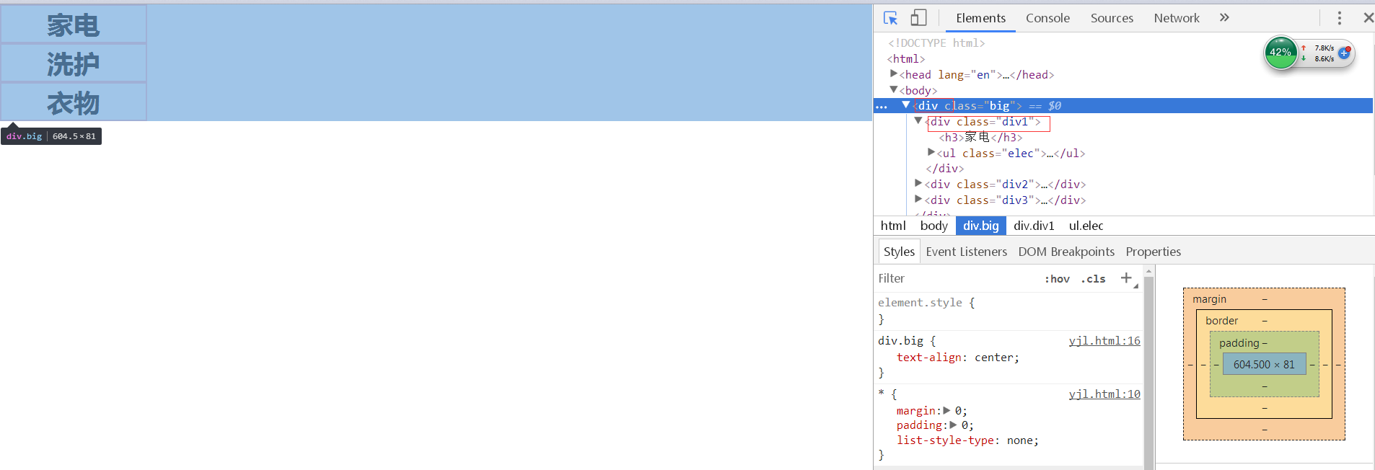Click html in the breadcrumb bar
Screen dimensions: 1375x470
coord(893,226)
